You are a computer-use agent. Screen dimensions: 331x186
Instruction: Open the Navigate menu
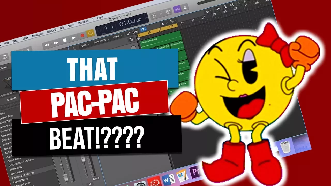(37, 35)
